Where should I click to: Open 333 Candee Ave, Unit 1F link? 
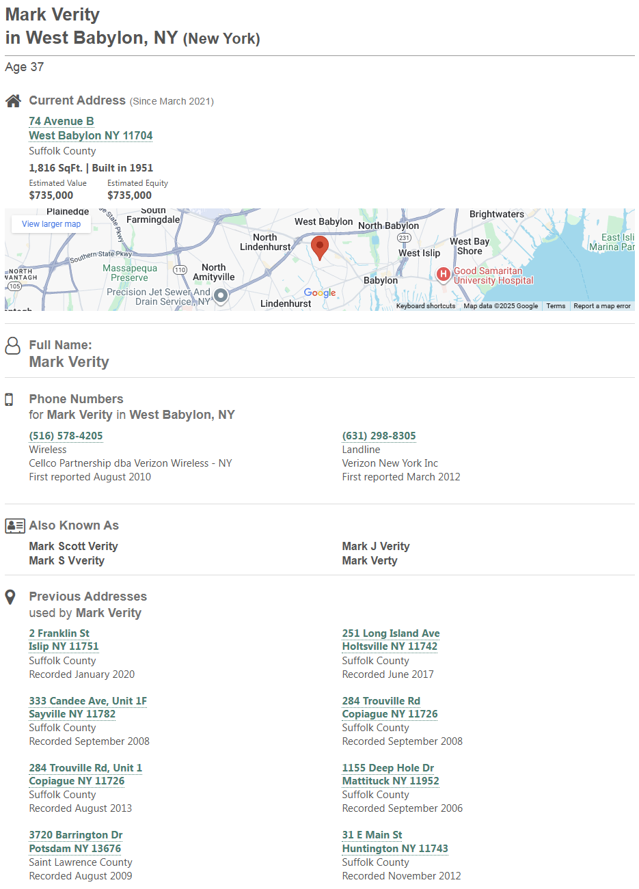tap(87, 701)
